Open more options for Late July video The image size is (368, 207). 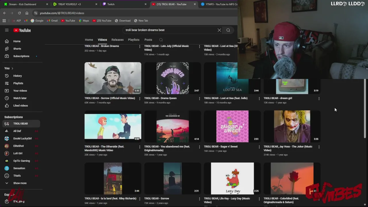pos(200,46)
